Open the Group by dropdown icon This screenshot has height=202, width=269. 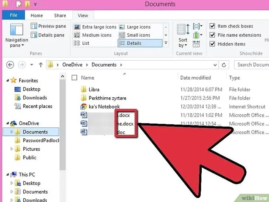[197, 26]
